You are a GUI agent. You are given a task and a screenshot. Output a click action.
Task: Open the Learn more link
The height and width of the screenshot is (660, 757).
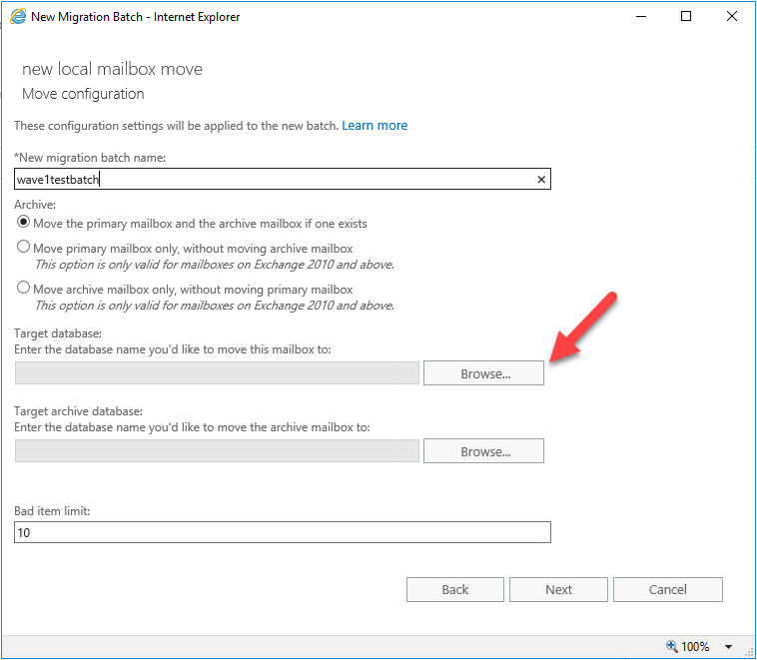pos(375,126)
